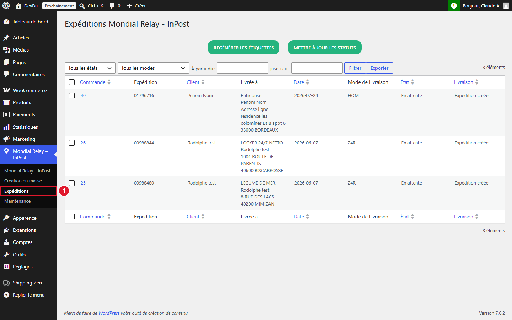
Task: Click the Replier le menu collapse icon
Action: [6, 295]
